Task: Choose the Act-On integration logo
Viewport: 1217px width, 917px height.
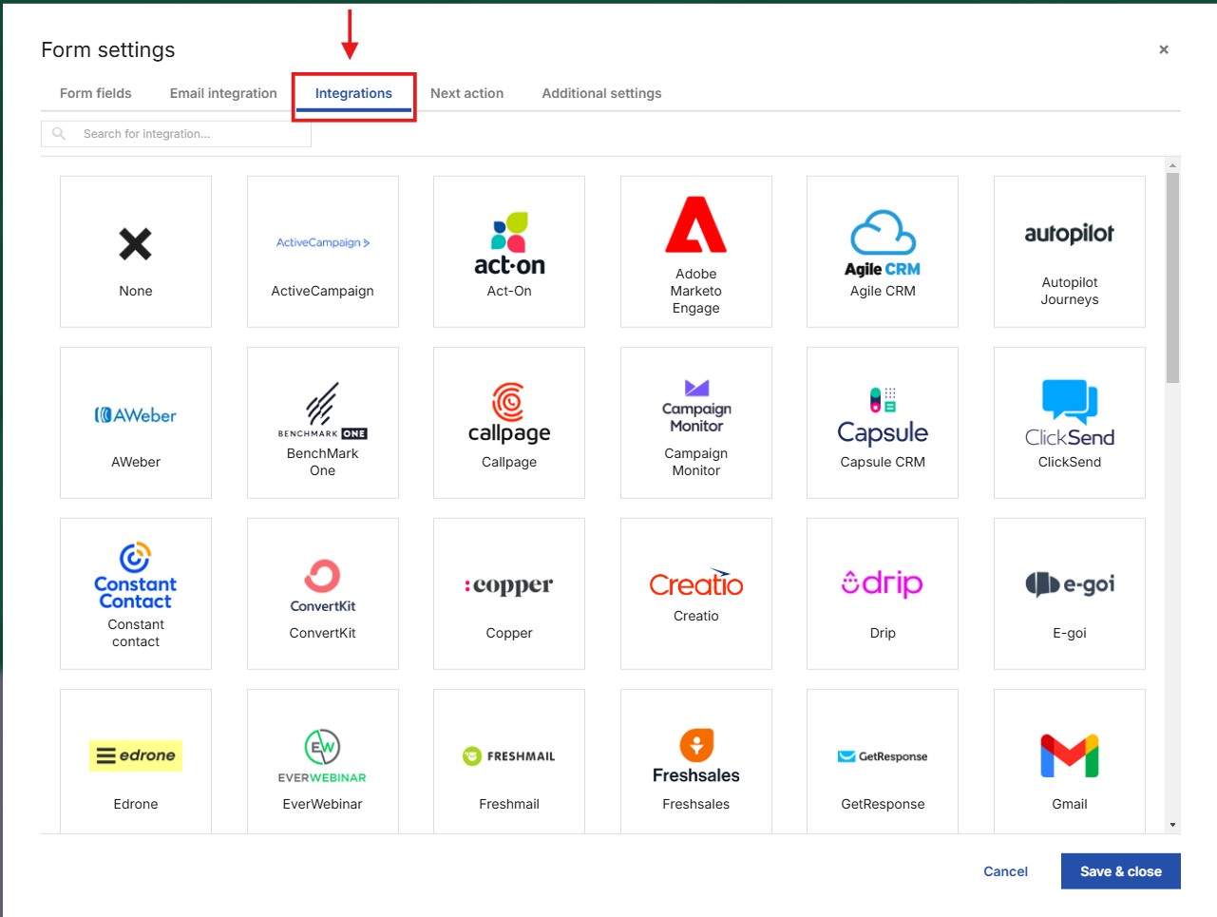Action: pos(509,243)
